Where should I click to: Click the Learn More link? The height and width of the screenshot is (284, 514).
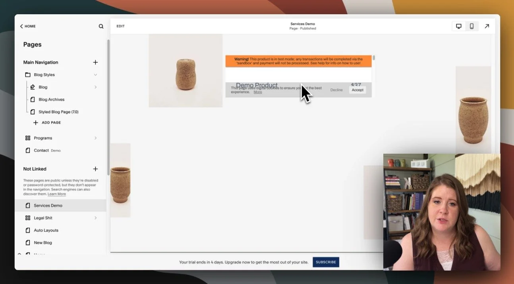click(x=57, y=194)
